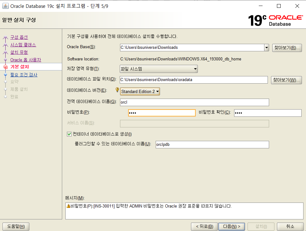Open the 저장 영역 유형 파일 시스템 dropdown

click(159, 69)
